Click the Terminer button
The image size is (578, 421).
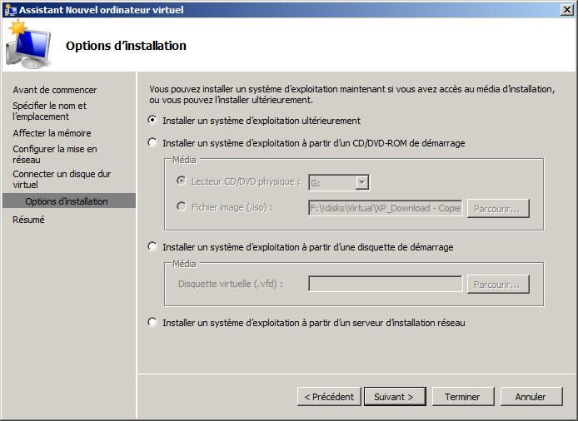(x=463, y=397)
